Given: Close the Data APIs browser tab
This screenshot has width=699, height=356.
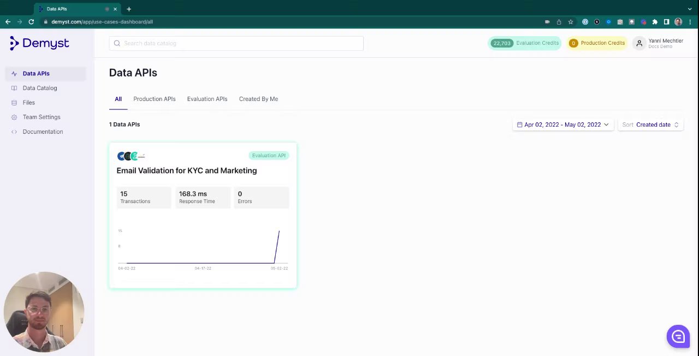Looking at the screenshot, I should [x=115, y=9].
